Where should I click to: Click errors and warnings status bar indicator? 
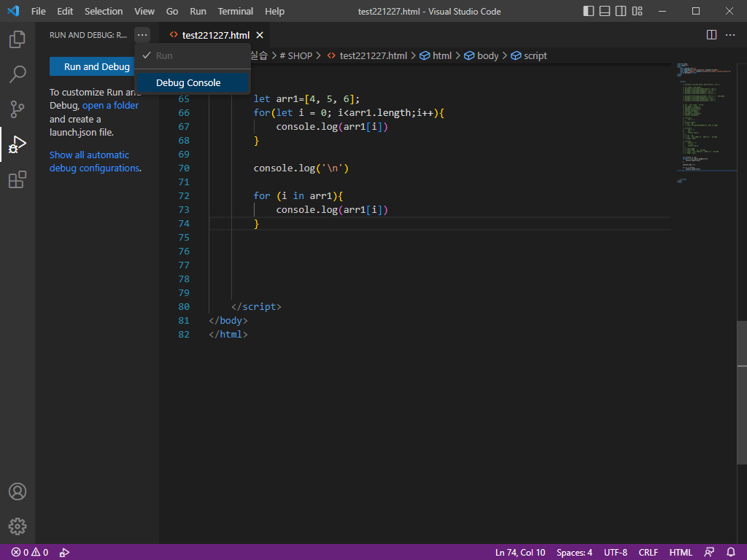click(30, 553)
